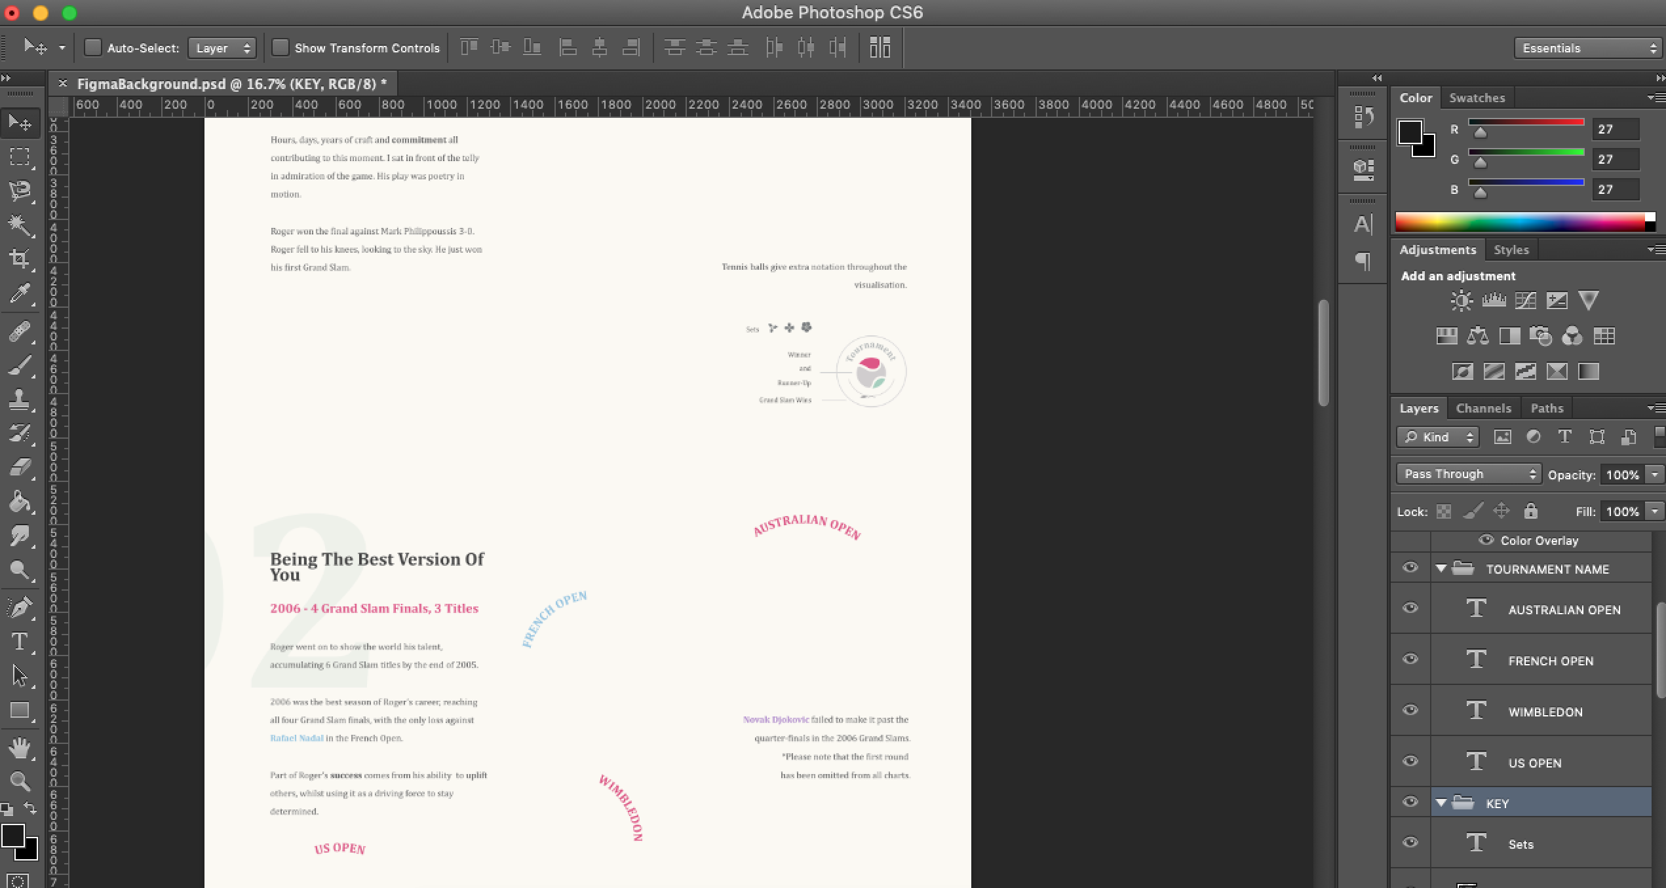This screenshot has width=1666, height=888.
Task: Select the Clone Stamp tool
Action: click(x=20, y=399)
